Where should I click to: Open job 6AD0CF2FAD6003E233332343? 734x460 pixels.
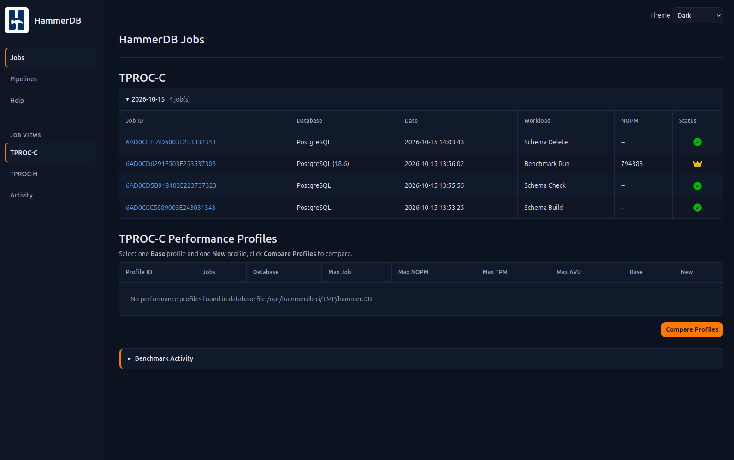click(171, 142)
